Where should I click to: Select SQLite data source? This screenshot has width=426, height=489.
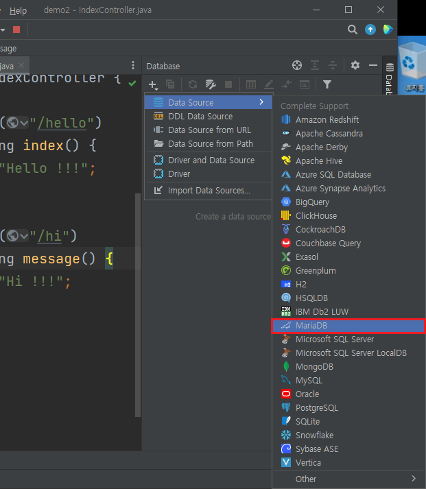[x=349, y=422]
